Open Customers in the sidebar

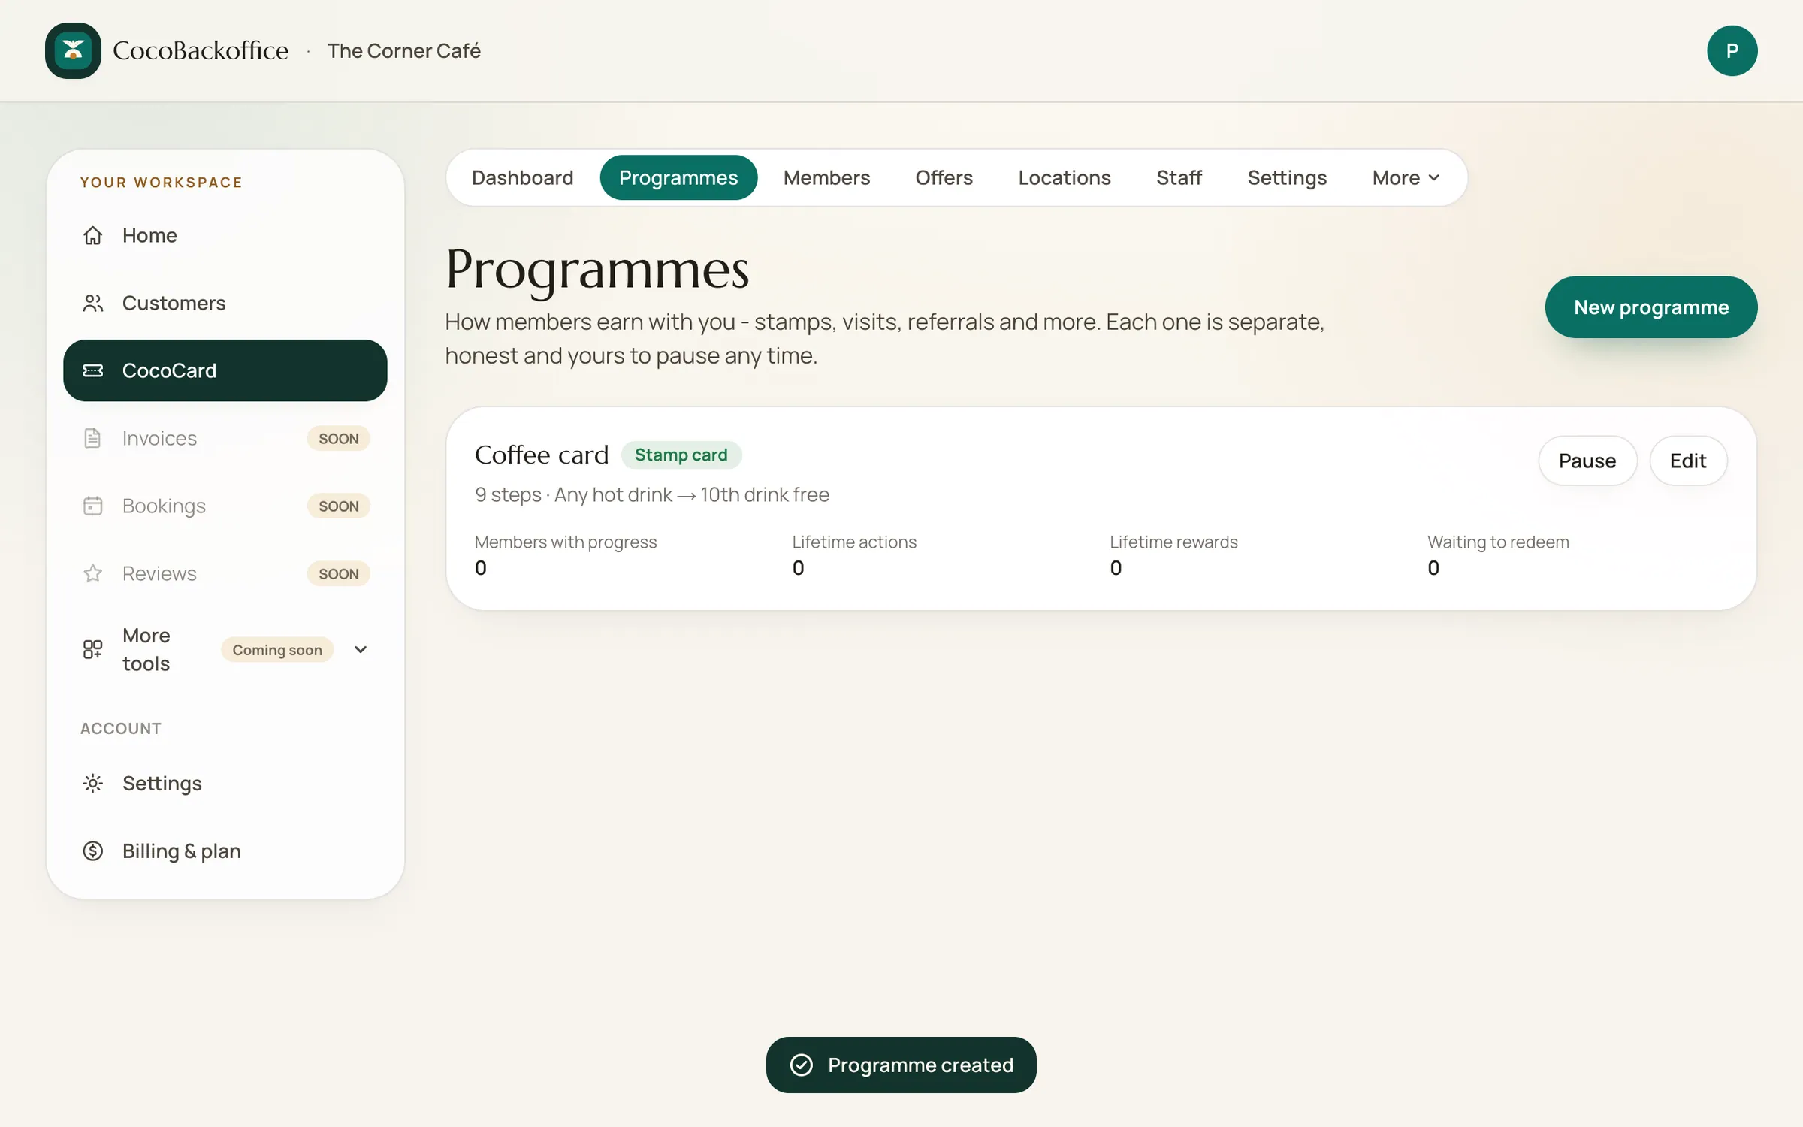pos(225,303)
